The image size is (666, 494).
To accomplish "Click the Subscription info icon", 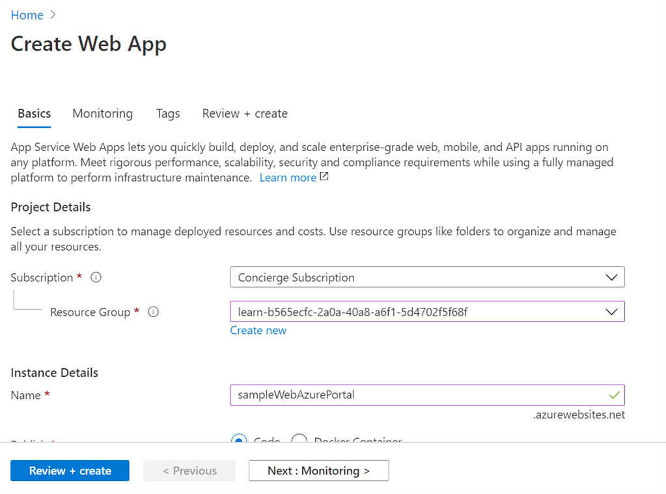I will click(x=96, y=277).
